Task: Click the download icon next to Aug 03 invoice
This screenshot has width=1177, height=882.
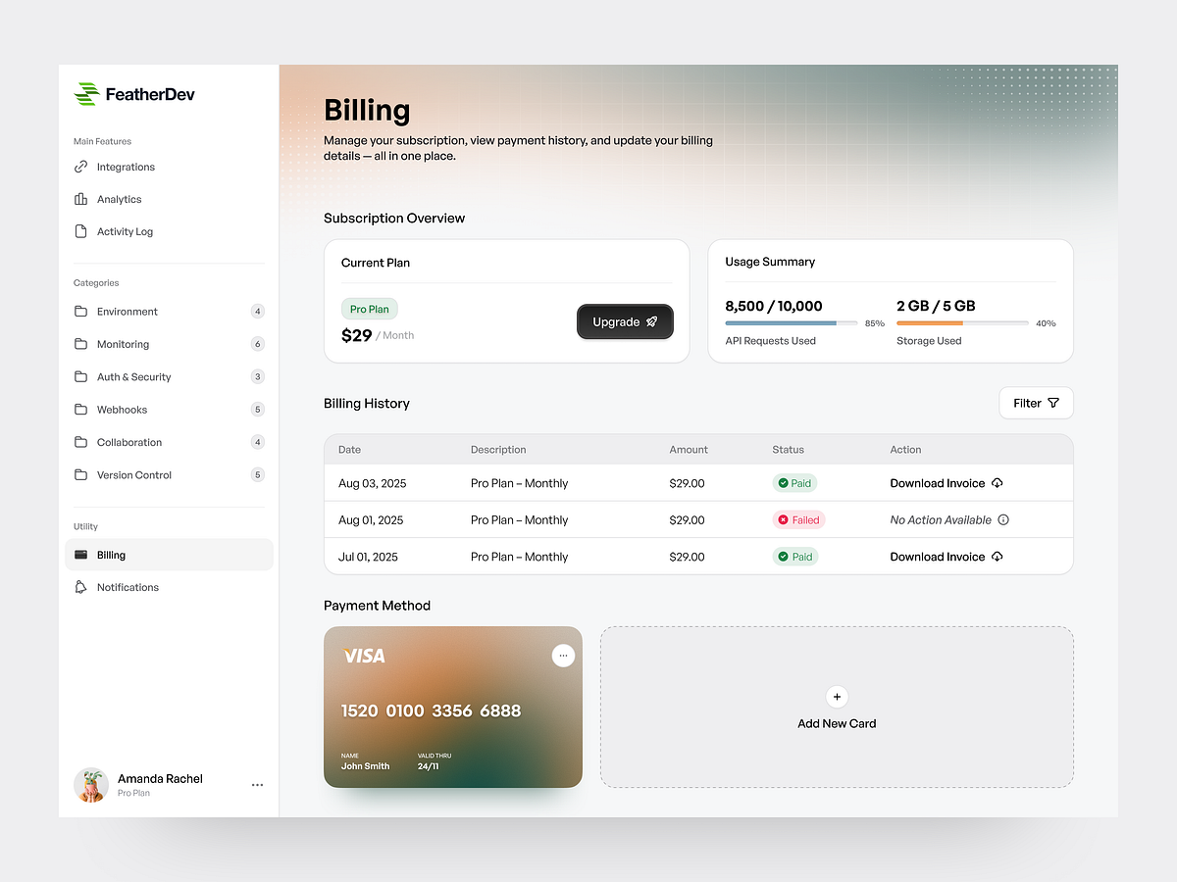Action: [x=997, y=483]
